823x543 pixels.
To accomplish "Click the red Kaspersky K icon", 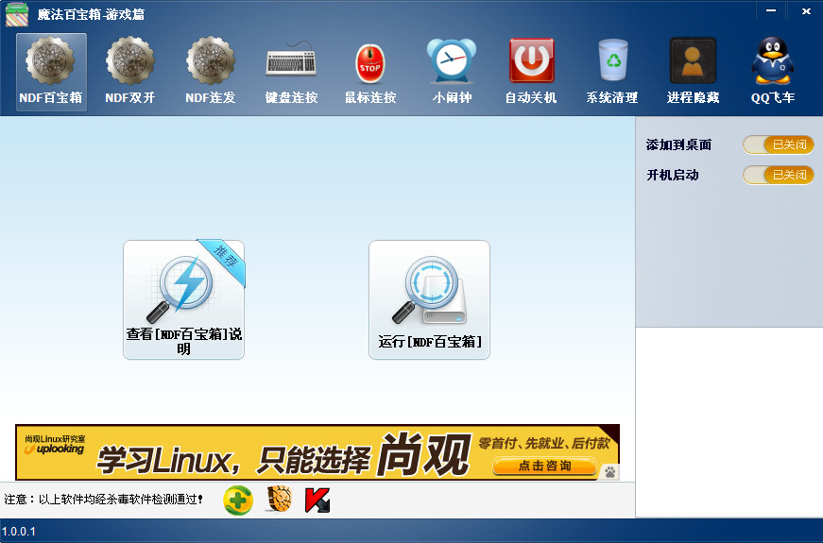I will [x=317, y=500].
